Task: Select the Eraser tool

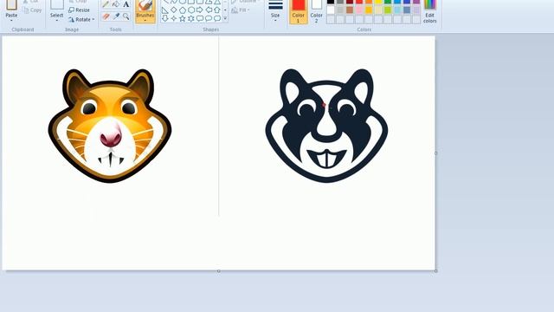Action: 106,16
